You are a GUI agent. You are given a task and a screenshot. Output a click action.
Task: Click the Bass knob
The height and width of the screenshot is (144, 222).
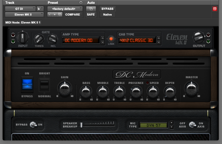(x=86, y=92)
